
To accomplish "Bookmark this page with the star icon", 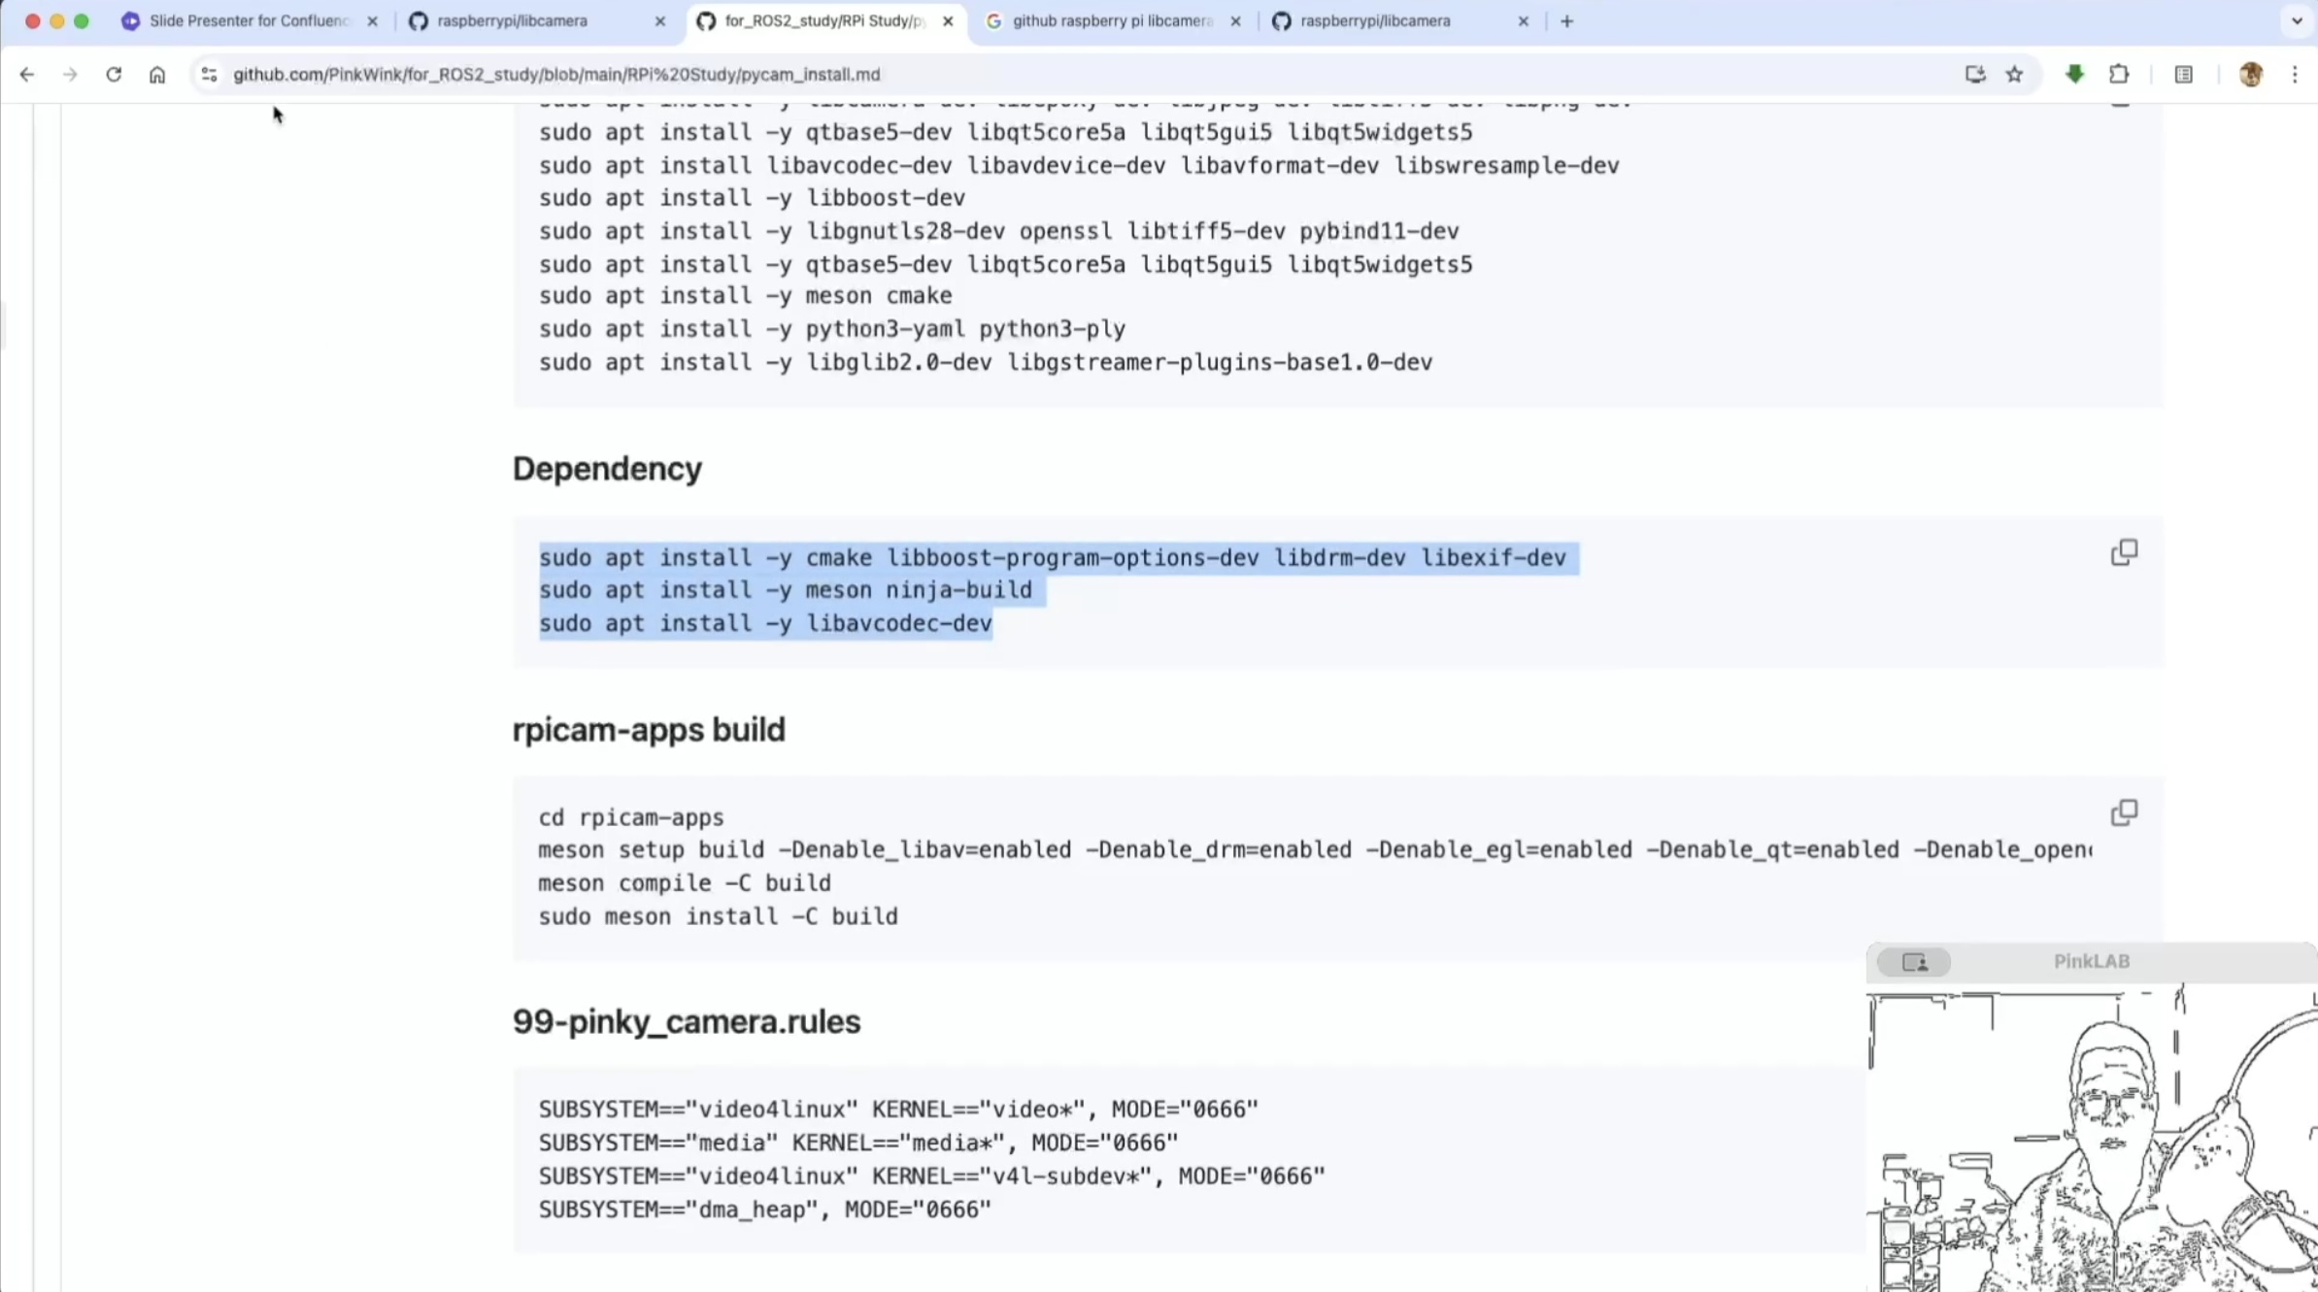I will tap(2015, 75).
